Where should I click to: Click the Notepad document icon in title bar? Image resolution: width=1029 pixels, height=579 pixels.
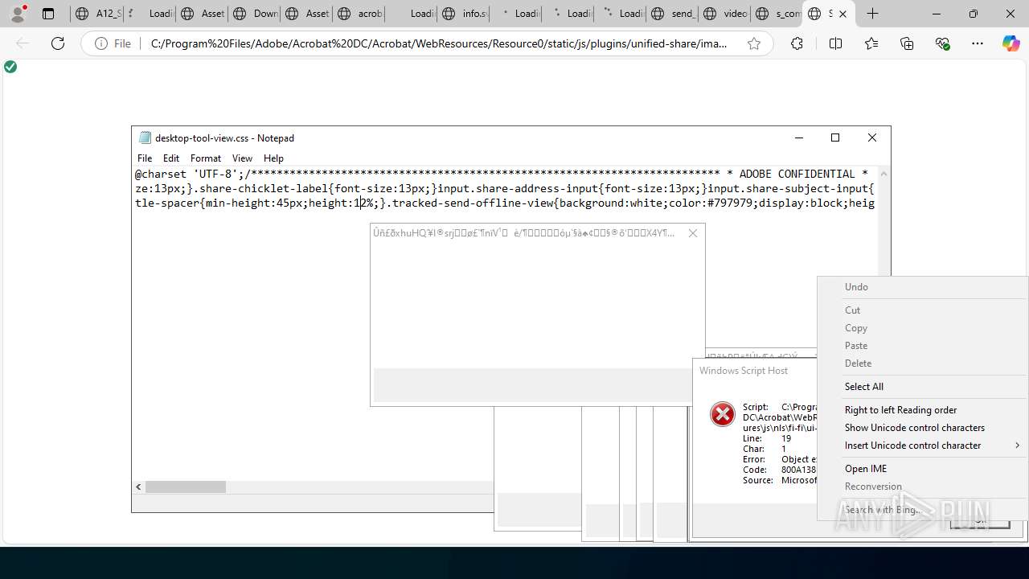pos(145,138)
